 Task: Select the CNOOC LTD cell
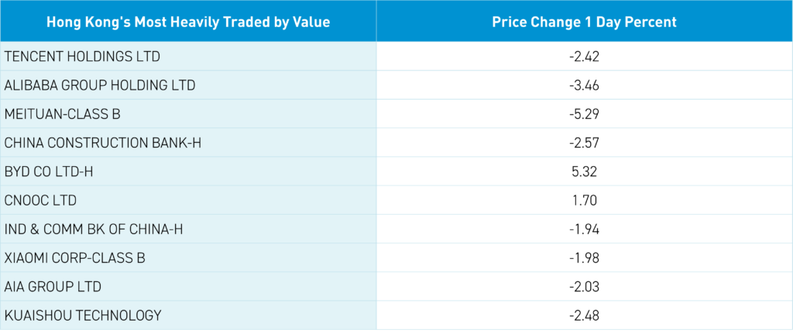[x=41, y=200]
